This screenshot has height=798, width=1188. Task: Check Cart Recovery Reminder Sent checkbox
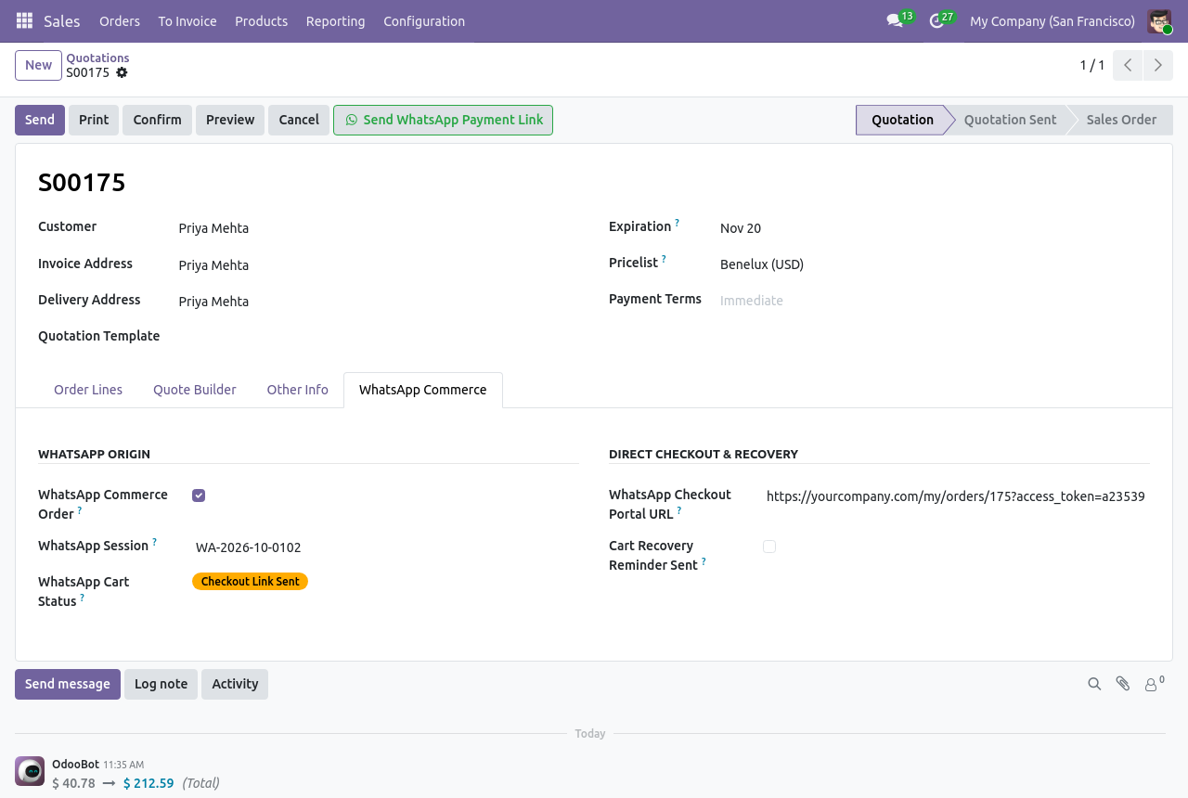769,547
